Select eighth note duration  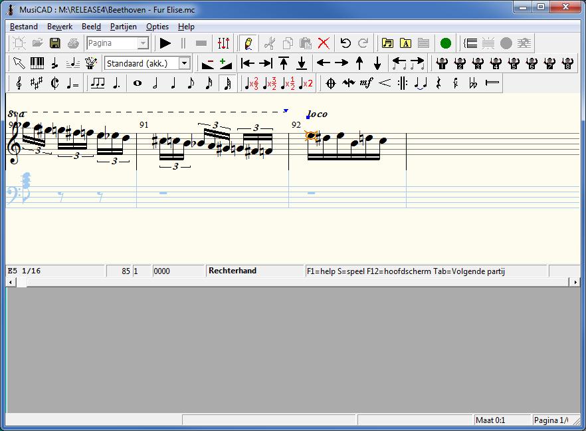pos(191,83)
